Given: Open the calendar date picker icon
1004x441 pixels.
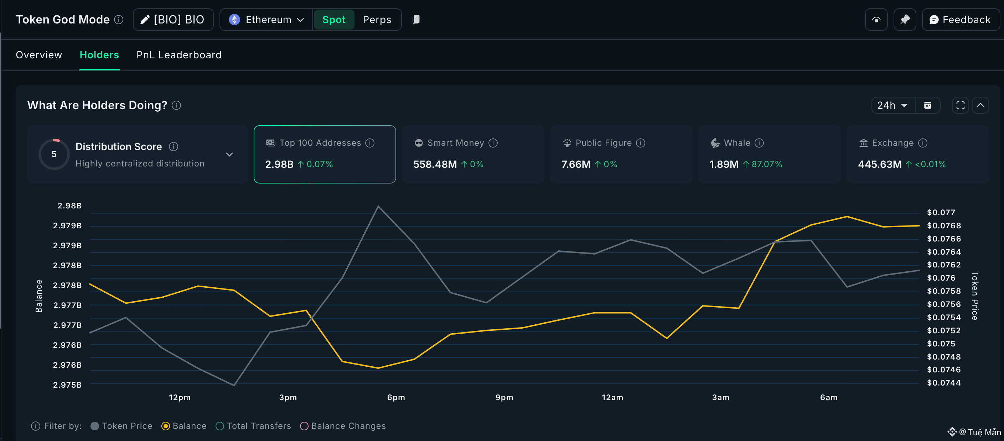Looking at the screenshot, I should coord(927,105).
